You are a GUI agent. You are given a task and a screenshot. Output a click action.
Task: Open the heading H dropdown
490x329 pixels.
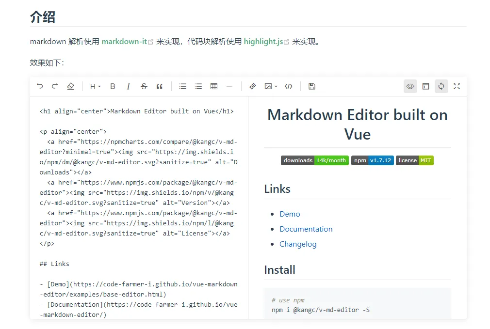[x=95, y=86]
